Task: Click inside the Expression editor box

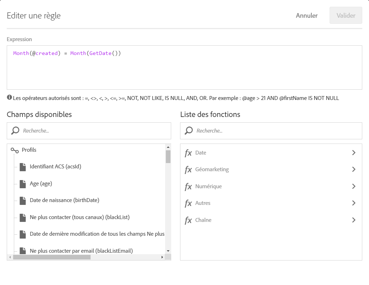Action: click(184, 71)
